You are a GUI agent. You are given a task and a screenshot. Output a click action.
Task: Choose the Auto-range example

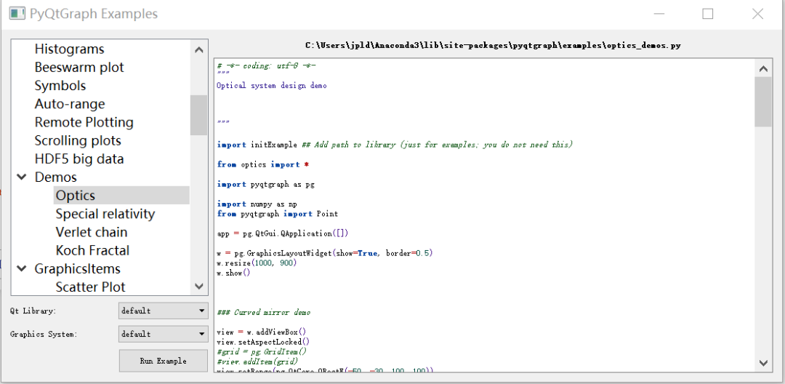pos(70,104)
